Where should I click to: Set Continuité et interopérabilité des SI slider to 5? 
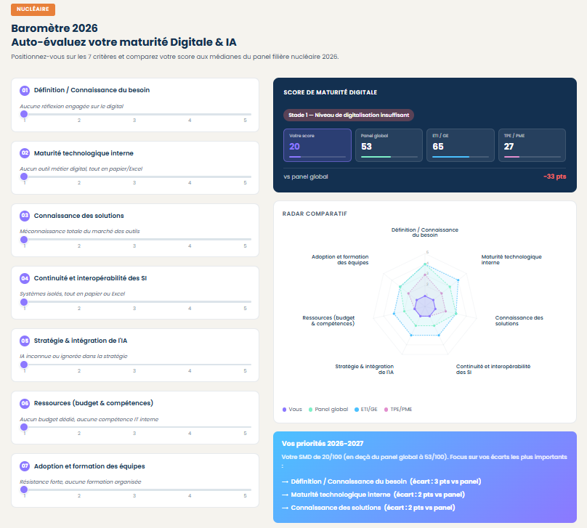246,301
